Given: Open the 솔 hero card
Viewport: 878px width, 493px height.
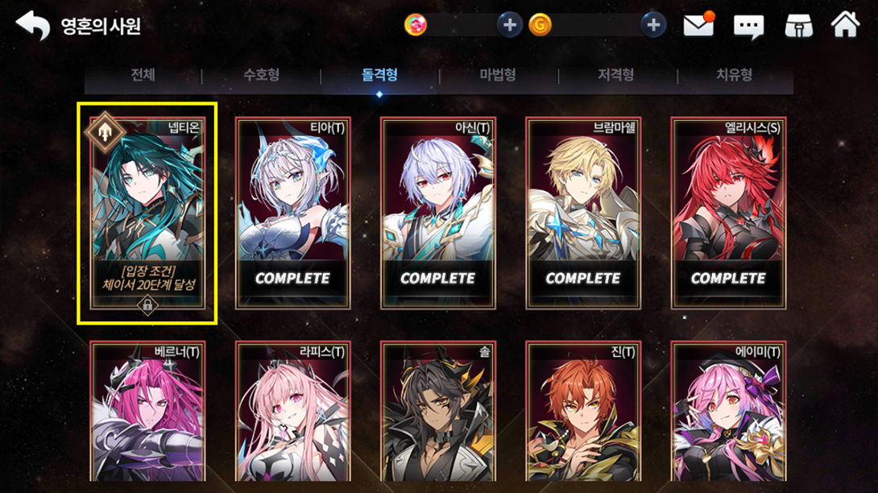Looking at the screenshot, I should pyautogui.click(x=438, y=411).
